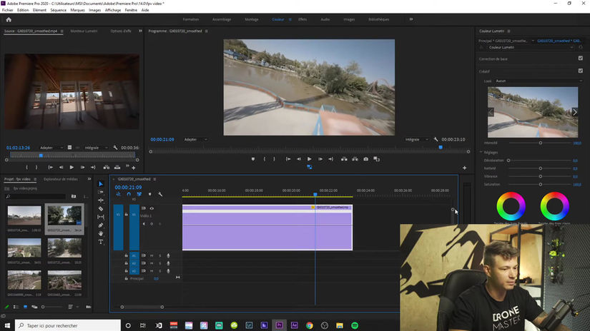590x331 pixels.
Task: Open Comparison View in Program monitor
Action: (x=377, y=159)
